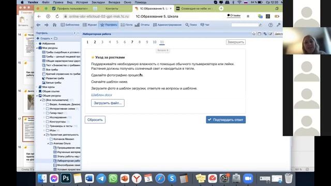Open the Все грибы resource
The height and width of the screenshot is (186, 331).
coord(52,70)
